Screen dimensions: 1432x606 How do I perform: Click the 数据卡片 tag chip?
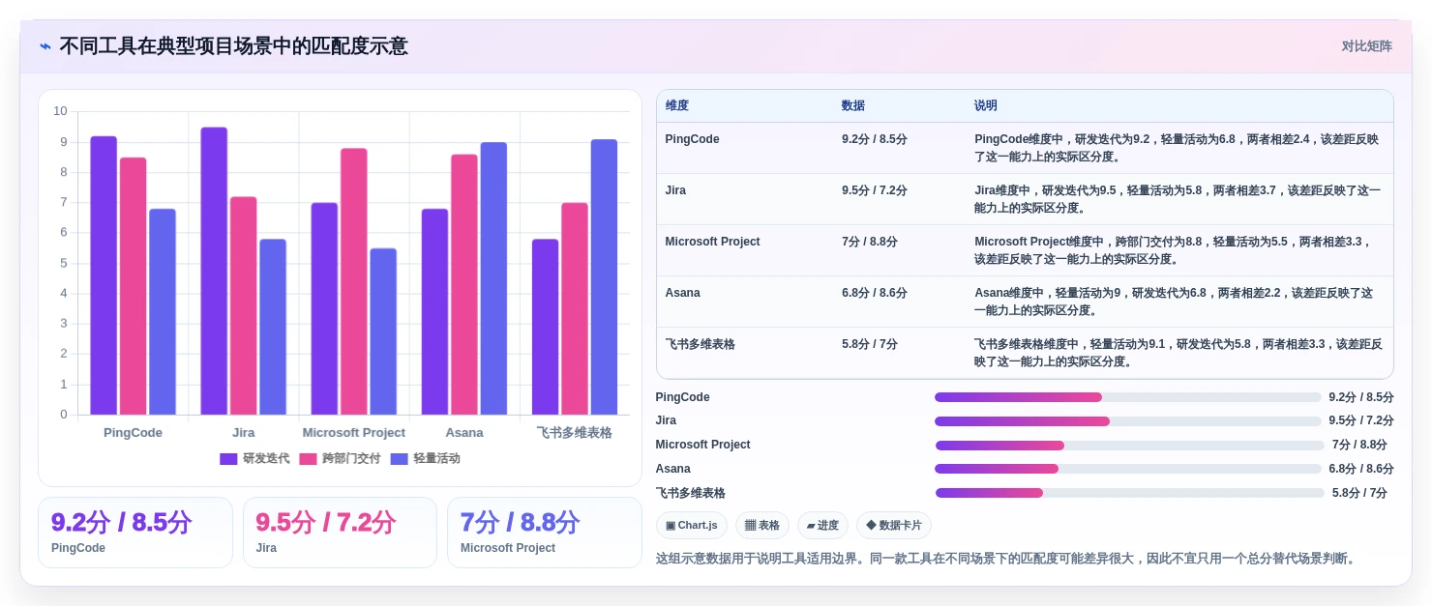(894, 526)
